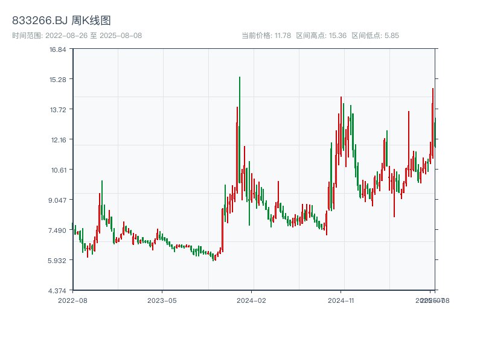The image size is (483, 362).
Task: Click the current price label 当前价格: 11.78
Action: 266,36
